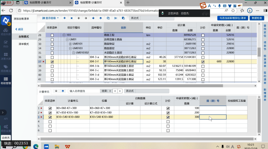
Task: Toggle checkbox for row 36 304-3-a
Action: (52, 57)
